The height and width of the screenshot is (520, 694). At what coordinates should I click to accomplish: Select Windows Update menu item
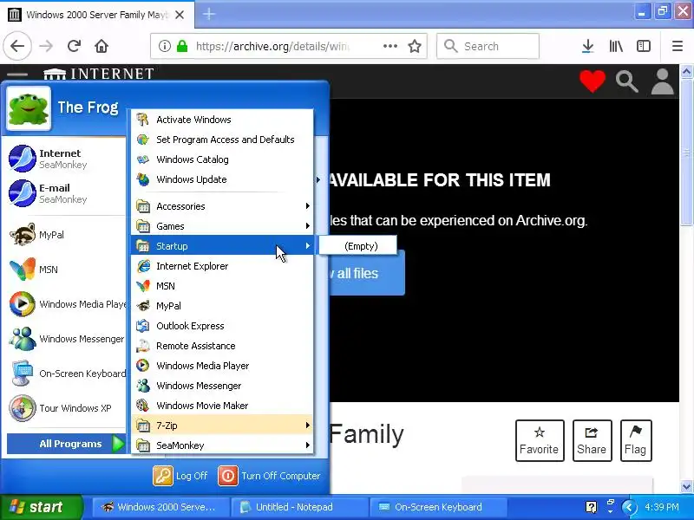point(222,179)
